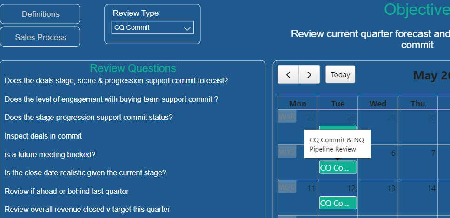Select Wednesday 13 calendar cell
Viewport: 450px width, 218px height.
pos(378,198)
